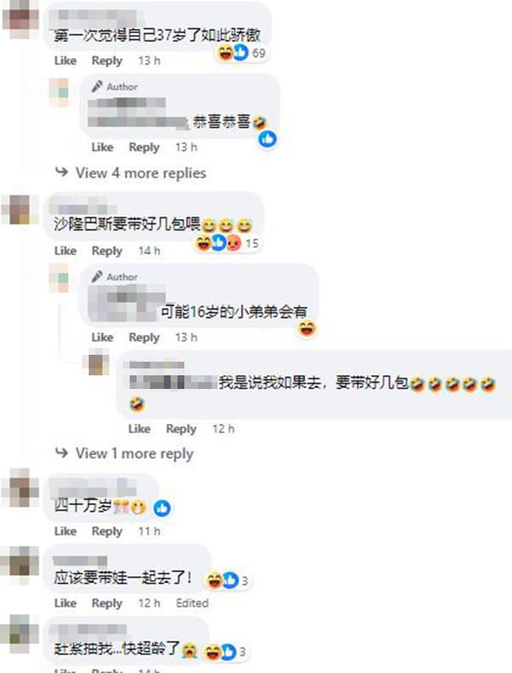Like the 四十万岁 comment
512x673 pixels.
(66, 531)
